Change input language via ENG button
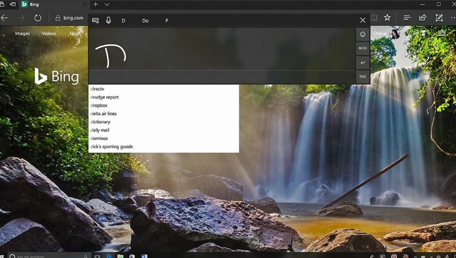 pyautogui.click(x=362, y=76)
